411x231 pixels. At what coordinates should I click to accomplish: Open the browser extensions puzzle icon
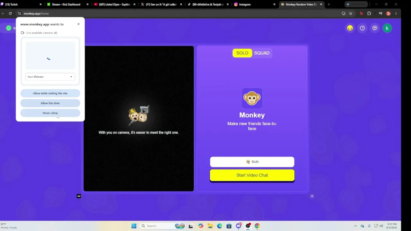point(369,13)
